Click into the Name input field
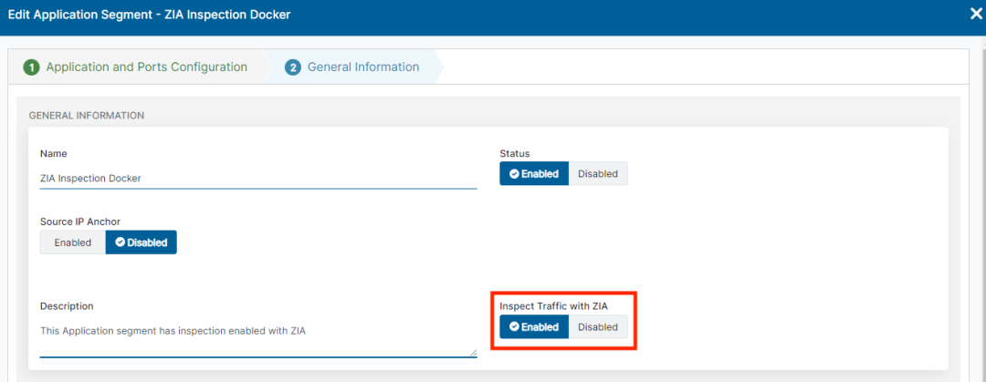This screenshot has height=382, width=986. (257, 179)
